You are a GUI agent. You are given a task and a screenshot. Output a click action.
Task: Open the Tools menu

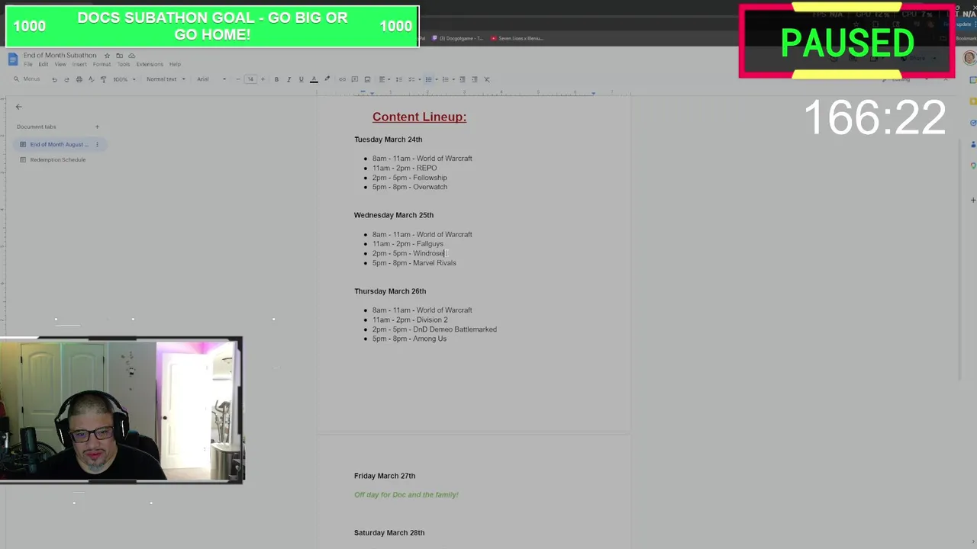coord(123,64)
